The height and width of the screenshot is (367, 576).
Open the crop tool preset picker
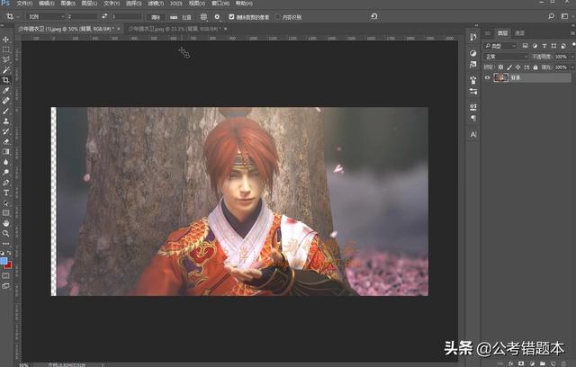[13, 16]
